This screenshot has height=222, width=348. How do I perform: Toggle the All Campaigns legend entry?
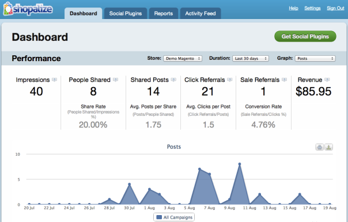tap(174, 217)
